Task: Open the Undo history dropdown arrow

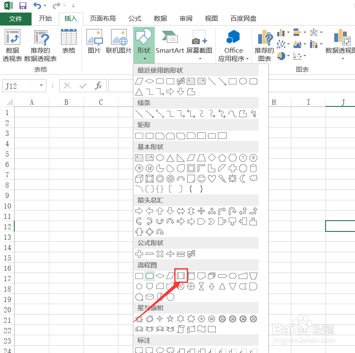Action: click(x=45, y=6)
